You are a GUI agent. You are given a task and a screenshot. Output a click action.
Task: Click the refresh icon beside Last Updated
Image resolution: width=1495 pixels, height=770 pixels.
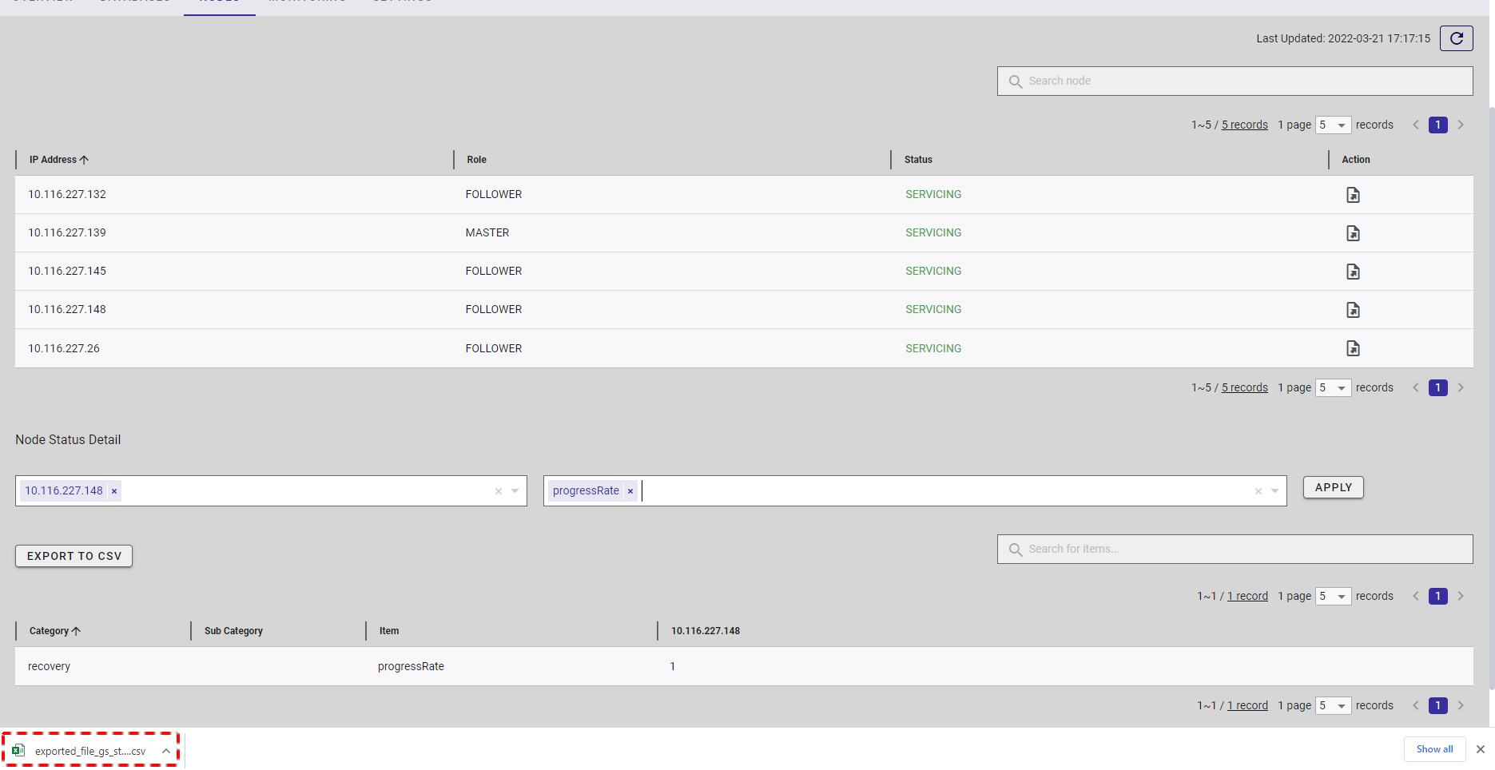(x=1456, y=38)
